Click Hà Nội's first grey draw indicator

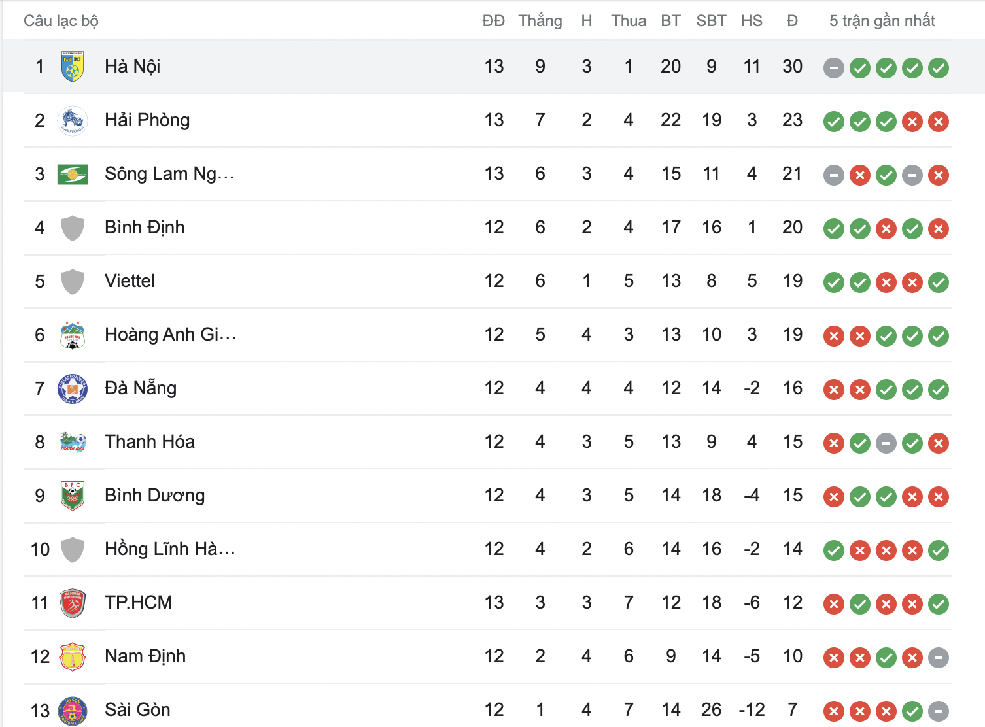tap(833, 67)
